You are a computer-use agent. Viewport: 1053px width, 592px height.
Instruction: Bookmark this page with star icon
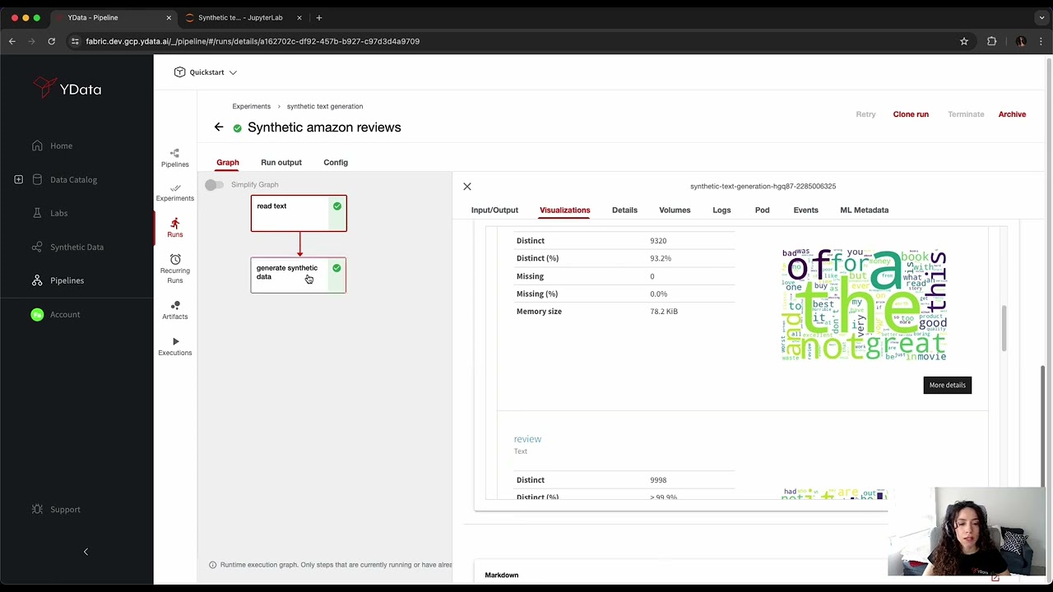(x=964, y=41)
